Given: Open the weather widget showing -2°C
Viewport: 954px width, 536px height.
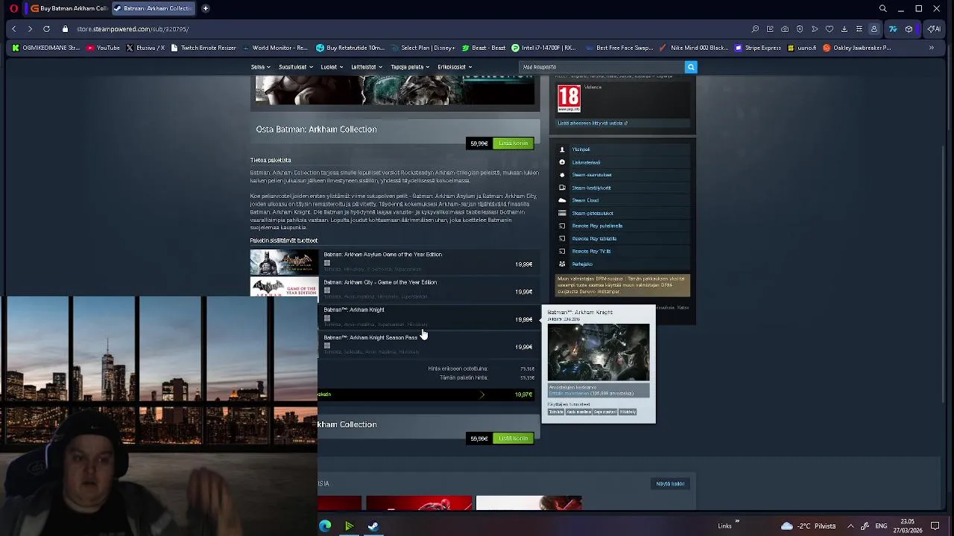Looking at the screenshot, I should coord(808,526).
